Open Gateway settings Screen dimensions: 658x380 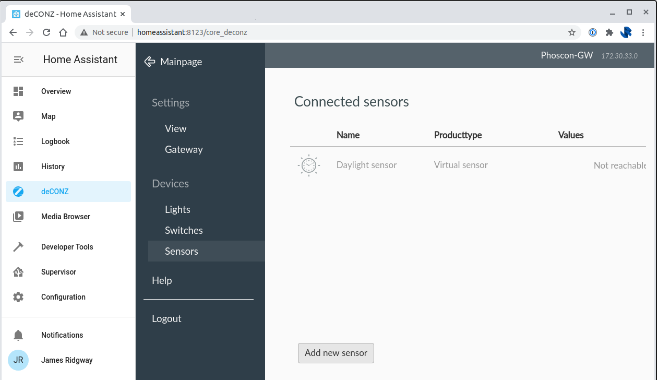(184, 149)
